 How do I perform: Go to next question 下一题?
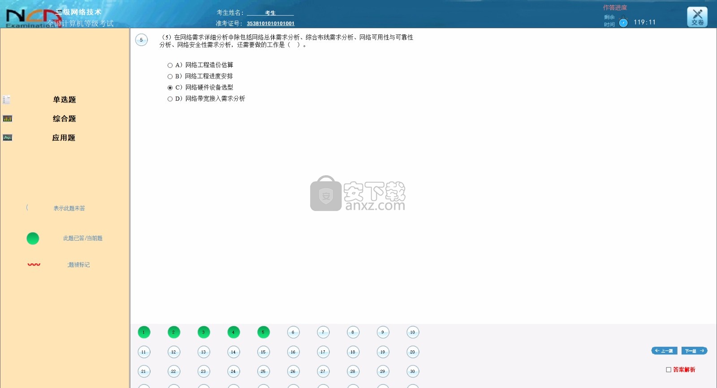(695, 351)
